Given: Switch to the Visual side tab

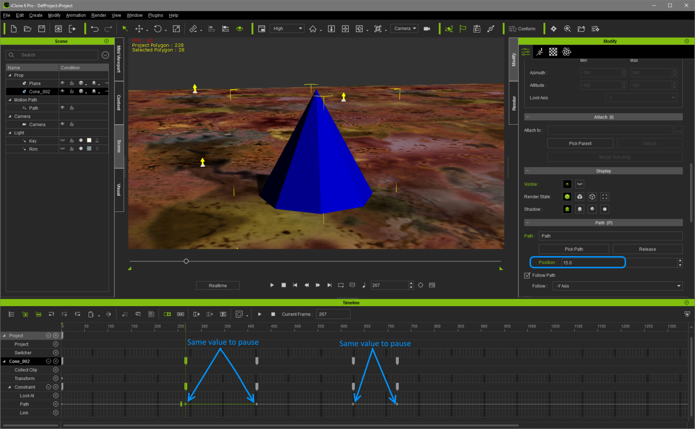Looking at the screenshot, I should point(119,190).
